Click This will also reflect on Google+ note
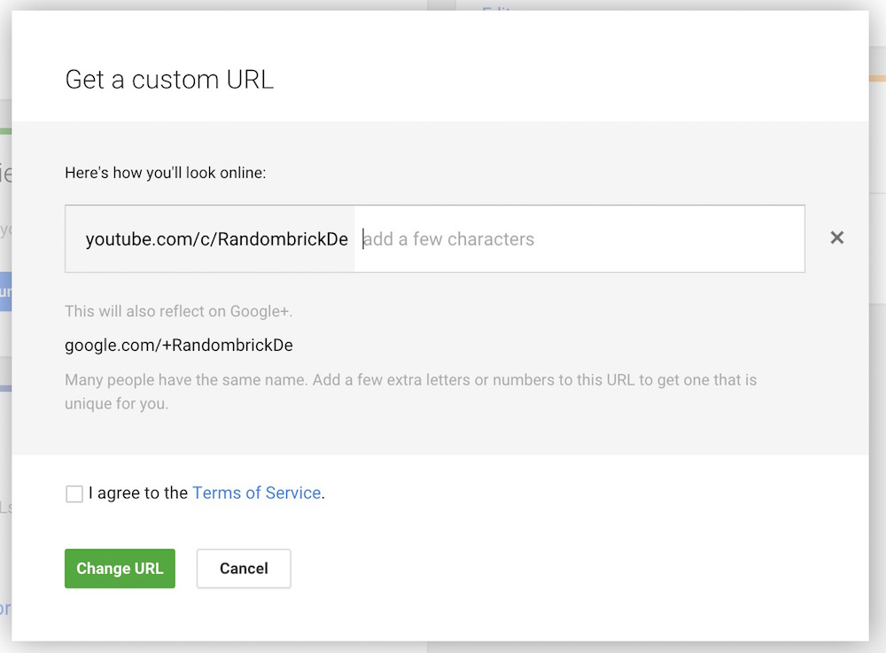The image size is (886, 653). (179, 311)
